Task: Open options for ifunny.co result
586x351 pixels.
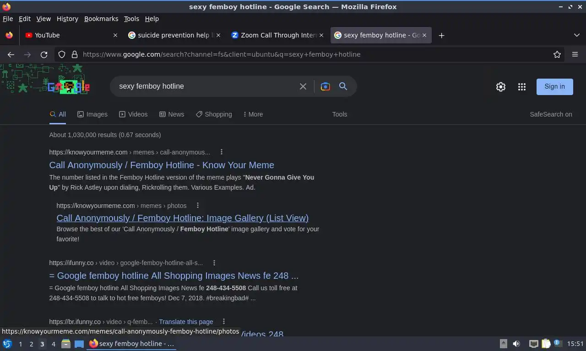Action: (214, 263)
